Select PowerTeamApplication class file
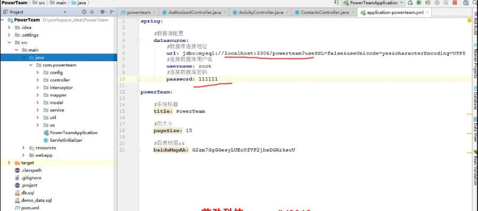 [73, 133]
